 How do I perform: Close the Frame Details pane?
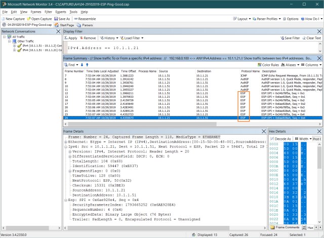pos(264,131)
